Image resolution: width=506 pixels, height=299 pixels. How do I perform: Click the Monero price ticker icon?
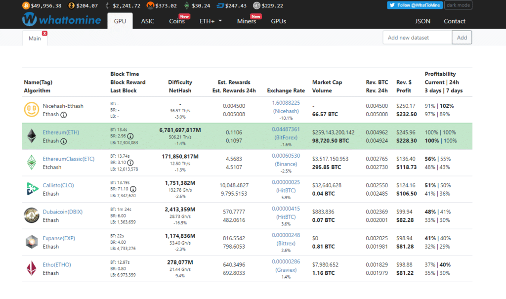(150, 5)
